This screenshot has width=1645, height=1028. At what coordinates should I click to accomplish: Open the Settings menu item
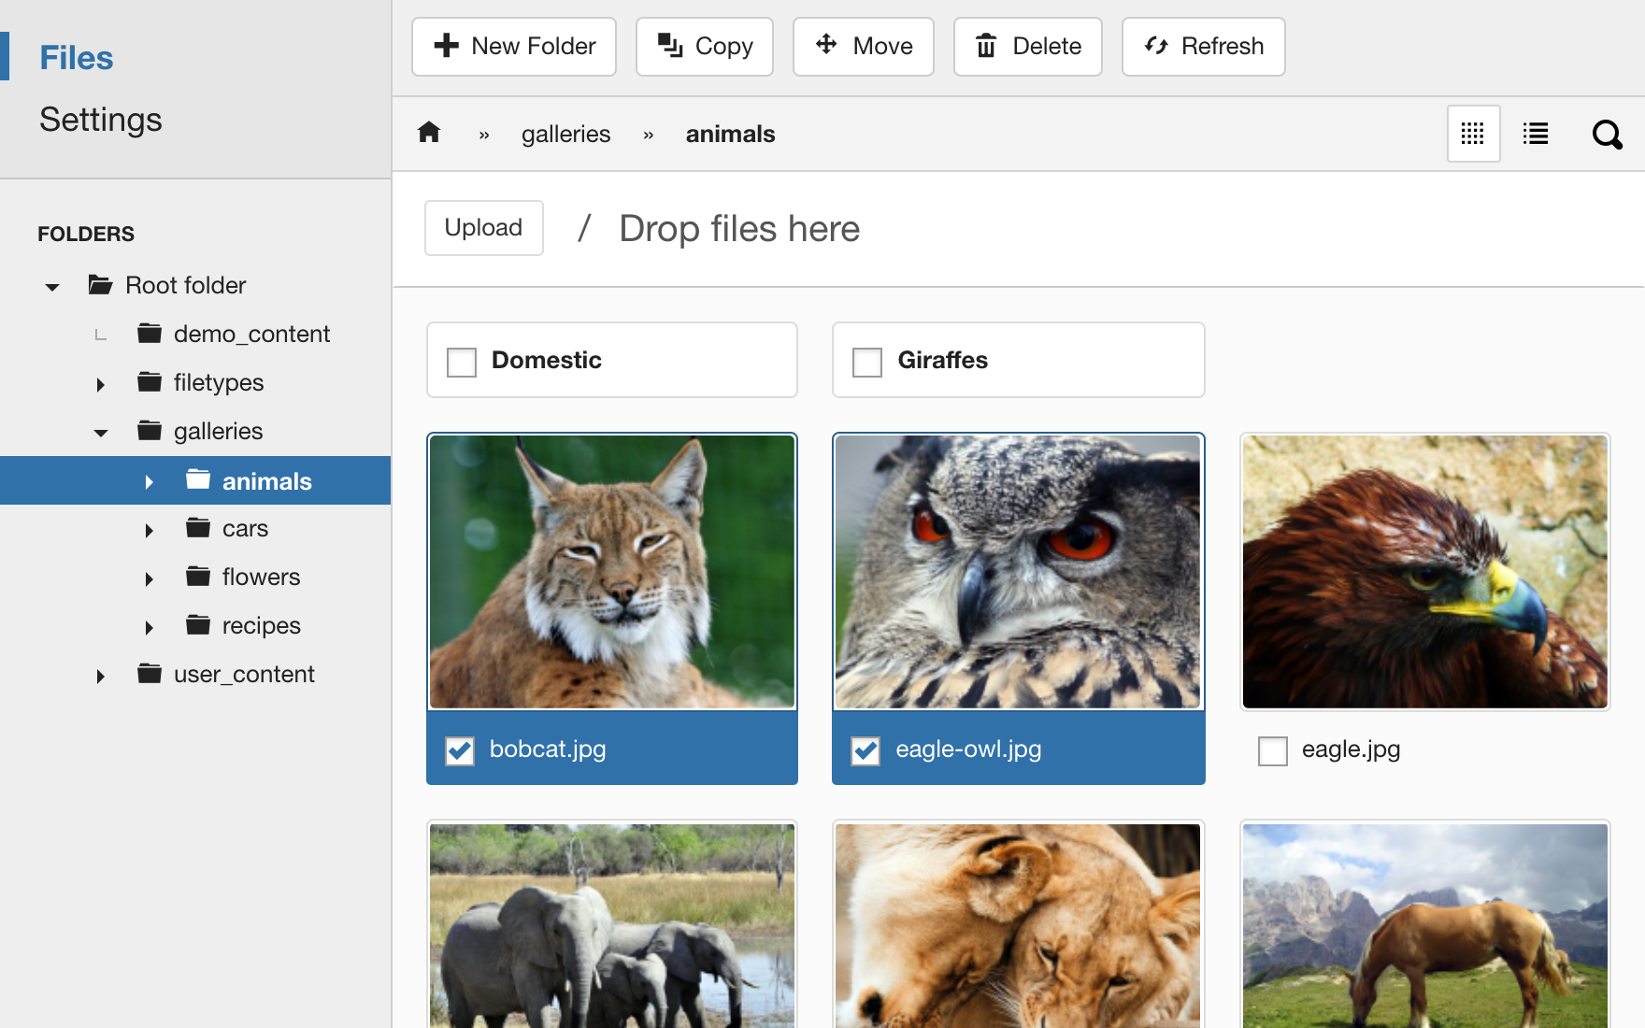coord(101,120)
